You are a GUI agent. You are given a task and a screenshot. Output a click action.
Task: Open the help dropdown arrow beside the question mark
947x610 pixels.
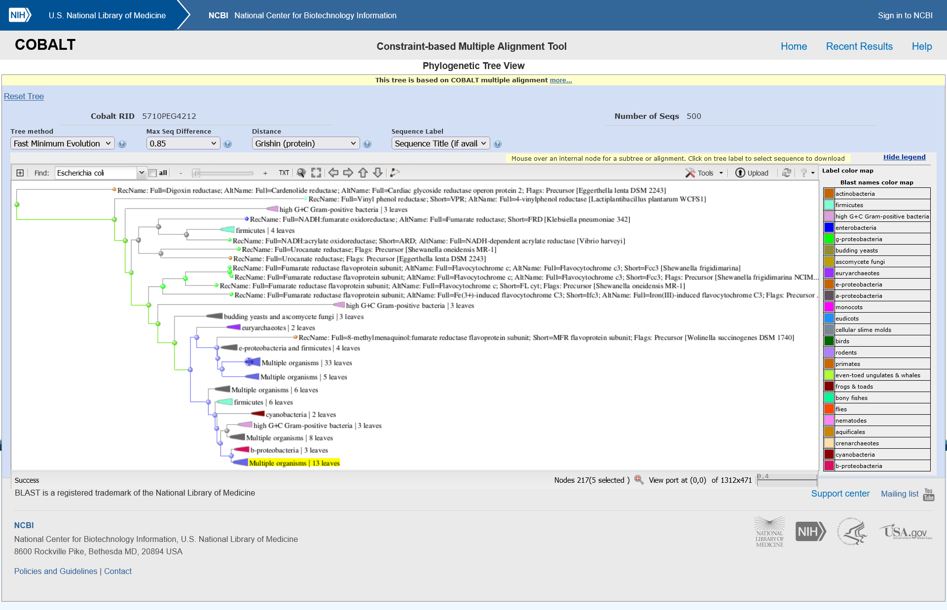tap(813, 173)
